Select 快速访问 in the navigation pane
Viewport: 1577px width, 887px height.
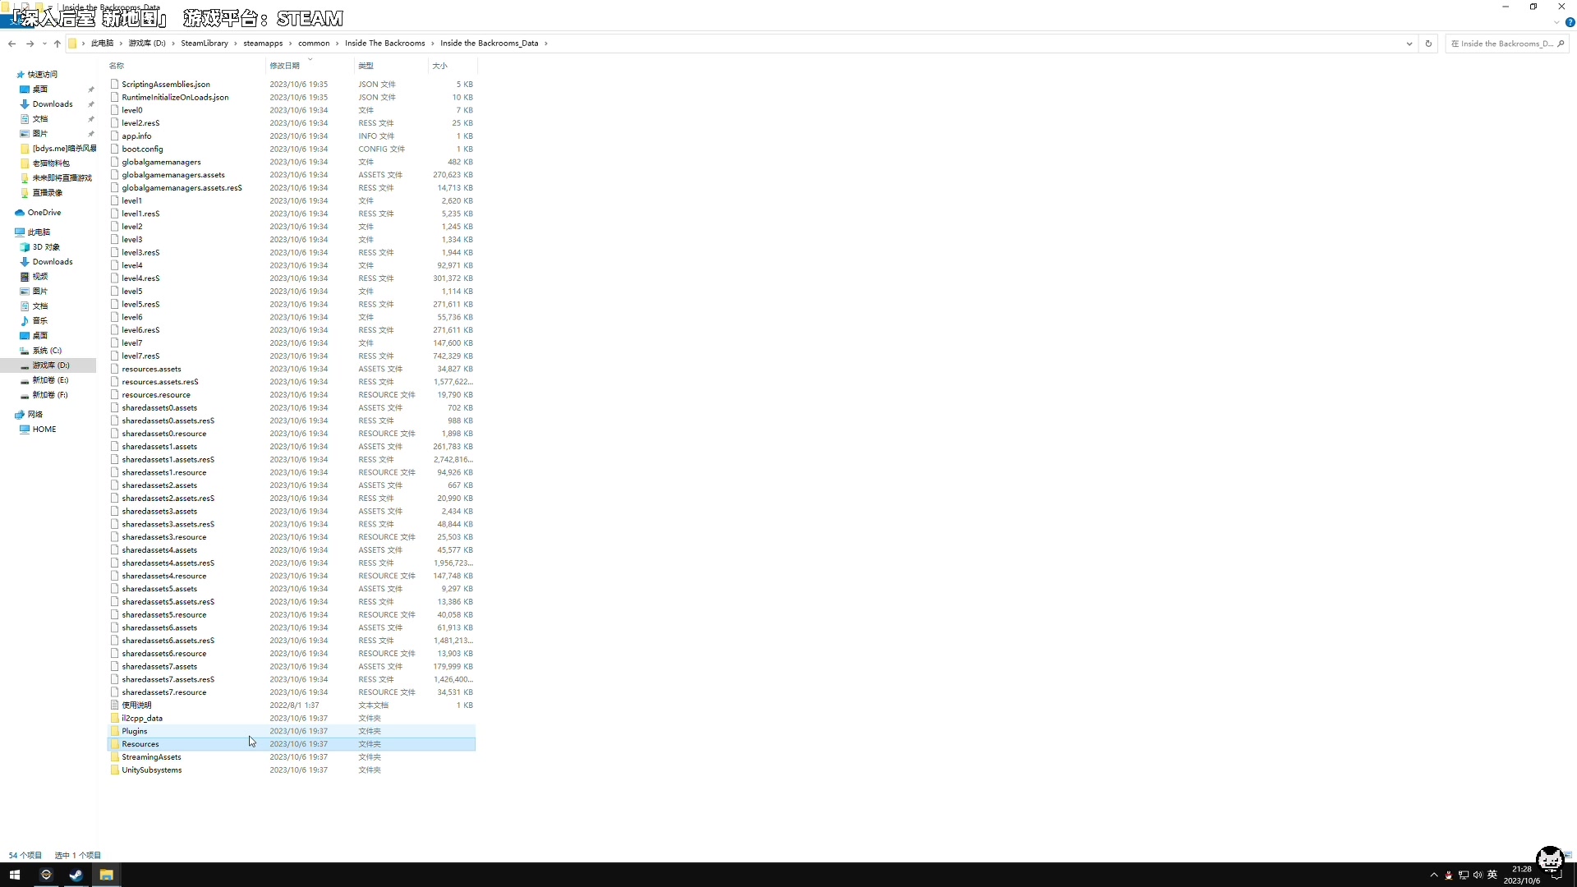coord(43,75)
